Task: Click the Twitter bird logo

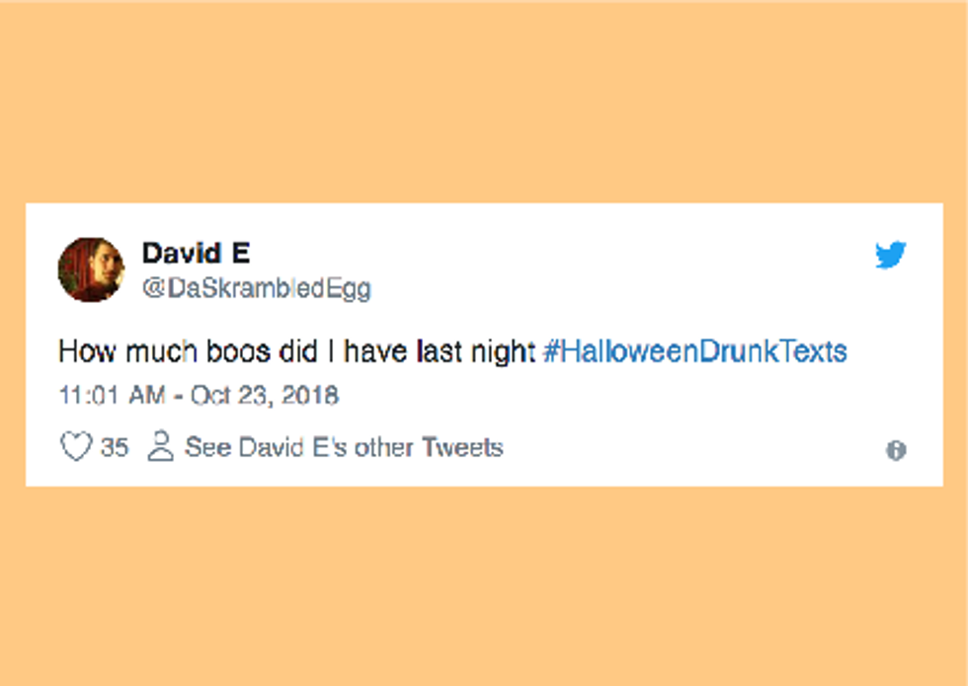Action: tap(890, 256)
